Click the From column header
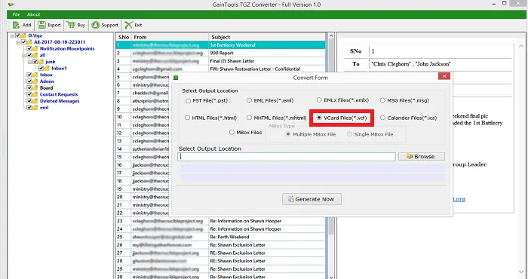Screen dimensions: 528x279 point(170,37)
